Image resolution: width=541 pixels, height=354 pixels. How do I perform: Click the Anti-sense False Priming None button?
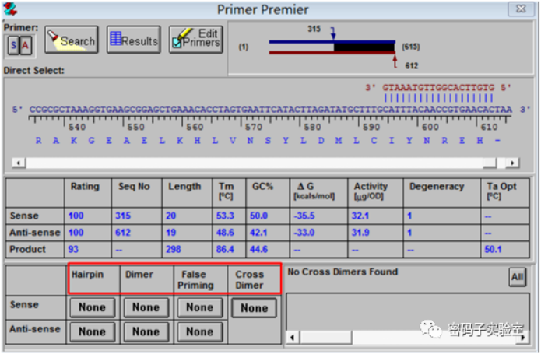coord(200,331)
